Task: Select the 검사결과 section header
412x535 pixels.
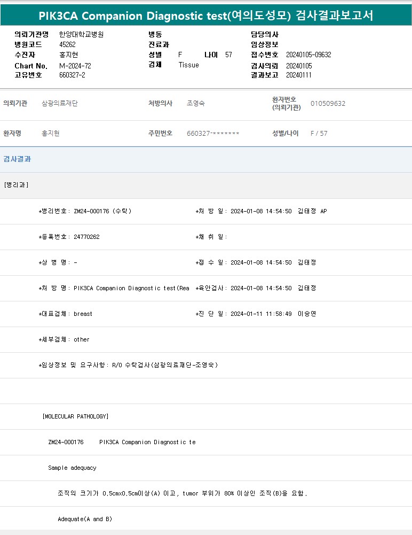Action: (18, 159)
